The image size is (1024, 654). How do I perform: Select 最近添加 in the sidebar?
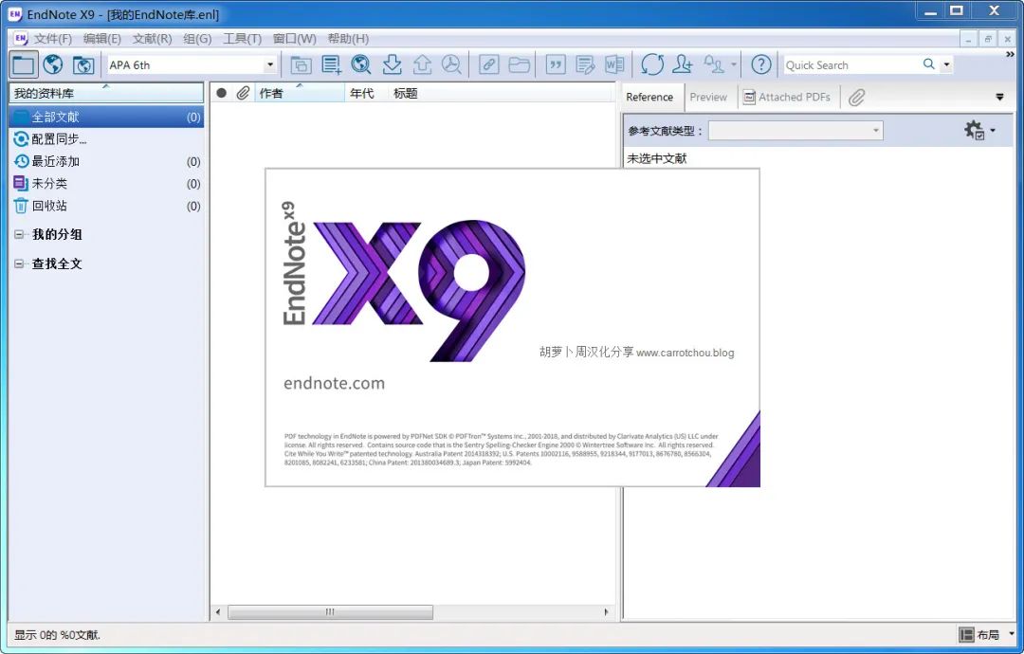pyautogui.click(x=106, y=161)
